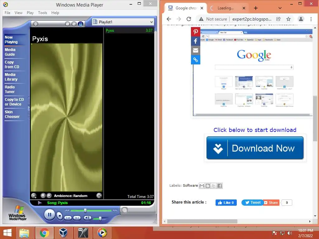Click the seek bar position handle
The image size is (319, 239).
85,210
